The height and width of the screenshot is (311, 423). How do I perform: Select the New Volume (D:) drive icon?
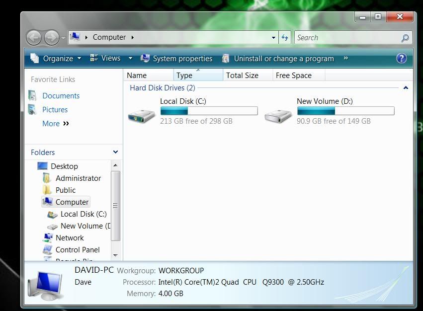(x=278, y=115)
